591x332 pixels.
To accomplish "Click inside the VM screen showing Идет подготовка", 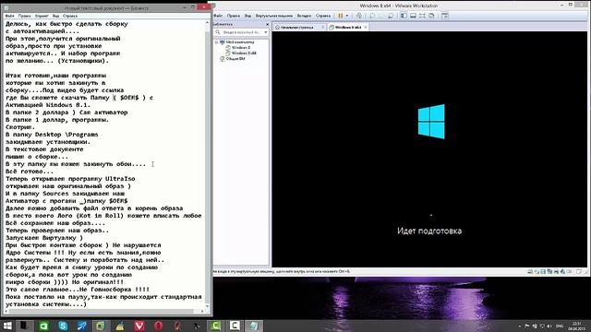I will [429, 149].
